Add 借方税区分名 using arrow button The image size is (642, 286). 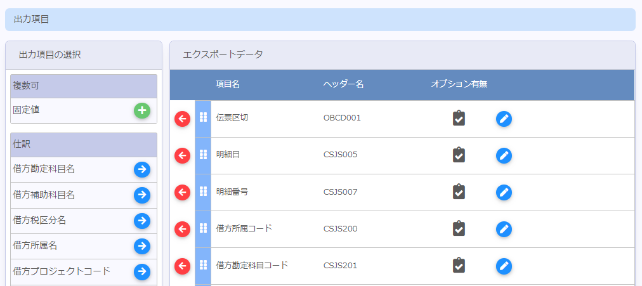142,221
